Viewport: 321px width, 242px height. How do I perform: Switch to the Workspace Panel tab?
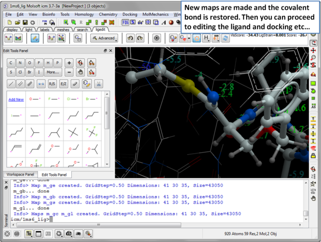pos(20,175)
